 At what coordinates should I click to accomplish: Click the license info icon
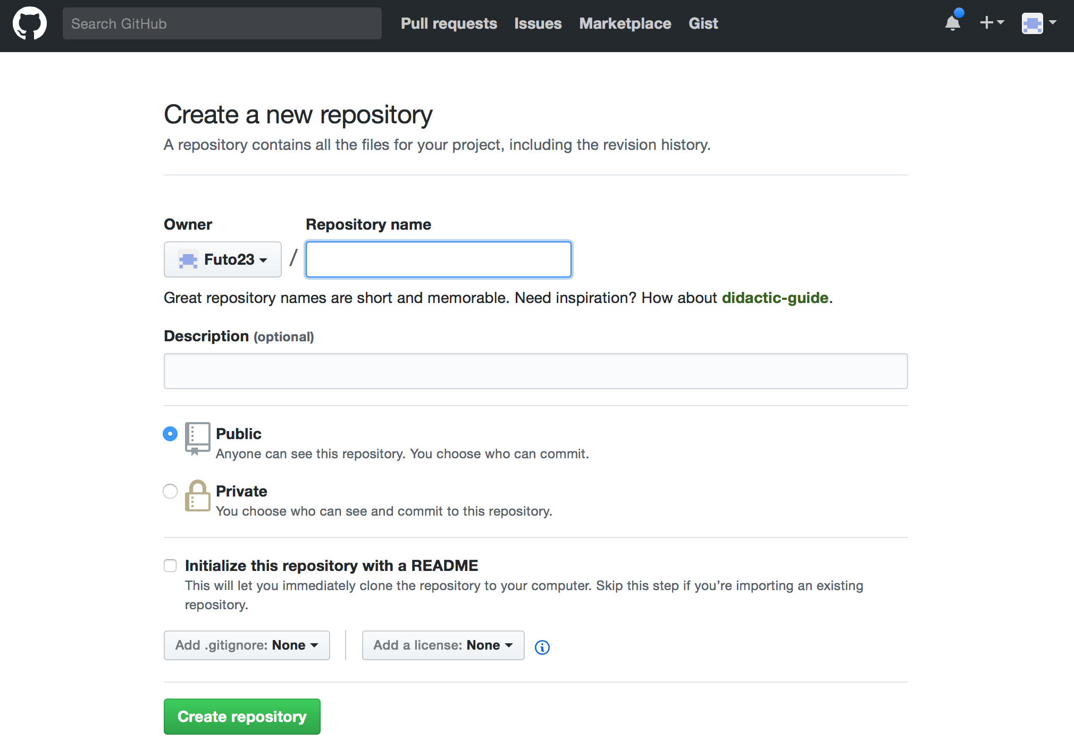click(542, 647)
